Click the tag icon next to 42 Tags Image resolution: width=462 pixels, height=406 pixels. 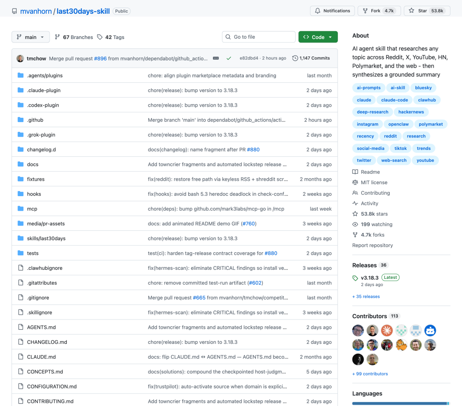pyautogui.click(x=100, y=37)
